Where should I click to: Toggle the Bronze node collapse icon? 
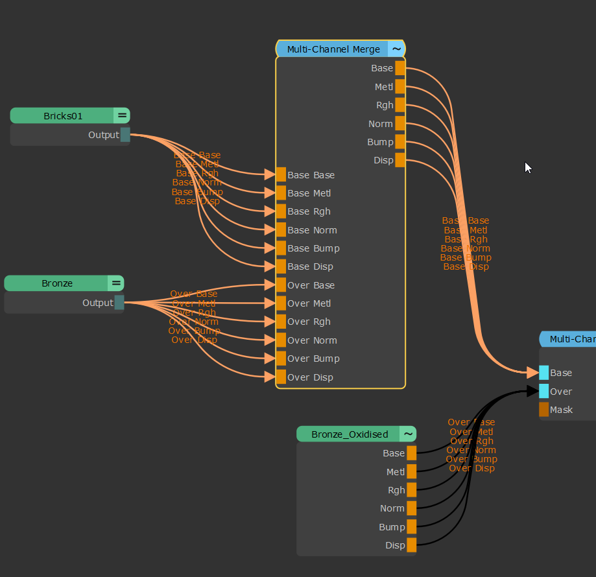tap(116, 283)
